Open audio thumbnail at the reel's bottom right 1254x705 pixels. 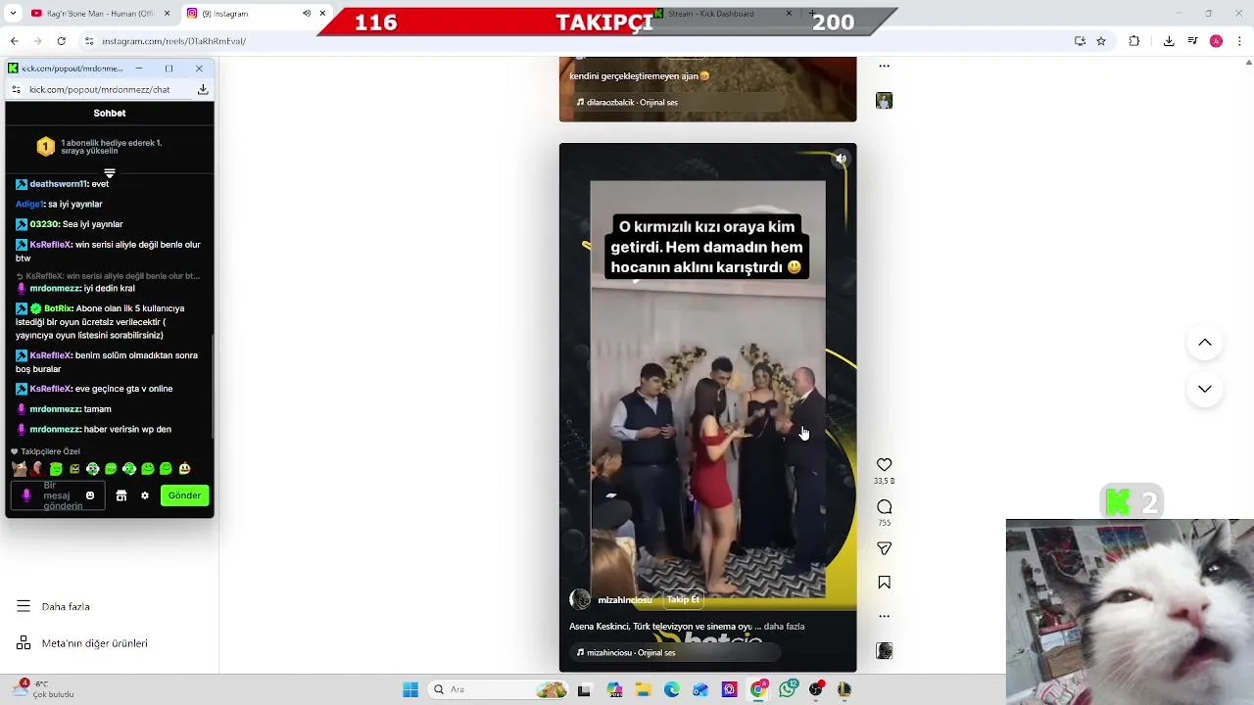point(884,651)
